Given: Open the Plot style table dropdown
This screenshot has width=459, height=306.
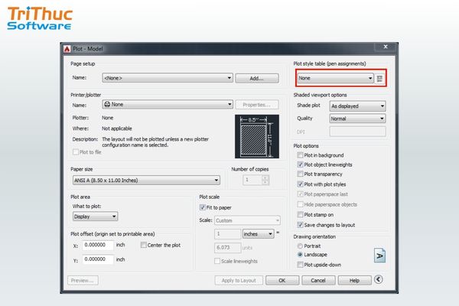Looking at the screenshot, I should click(336, 78).
